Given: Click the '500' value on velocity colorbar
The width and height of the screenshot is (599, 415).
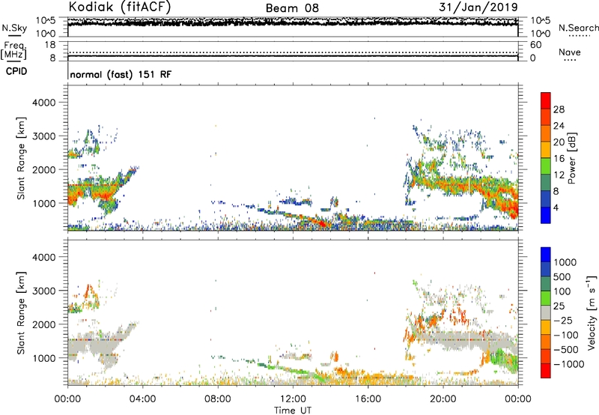Looking at the screenshot, I should tap(562, 277).
